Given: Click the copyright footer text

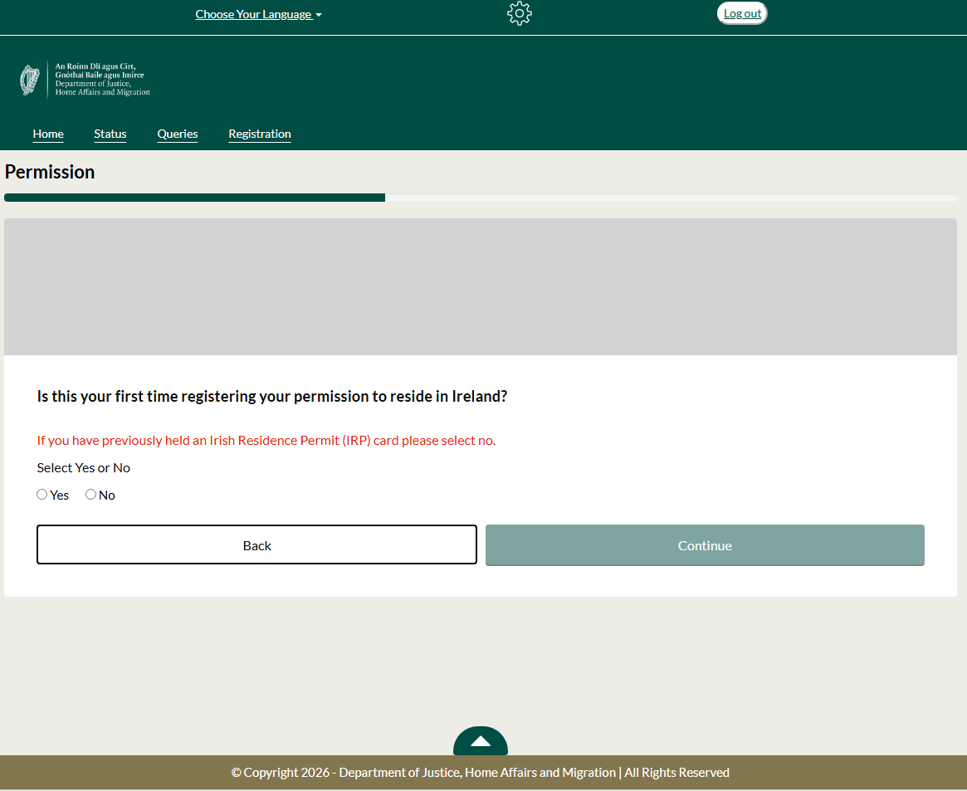Looking at the screenshot, I should coord(481,773).
